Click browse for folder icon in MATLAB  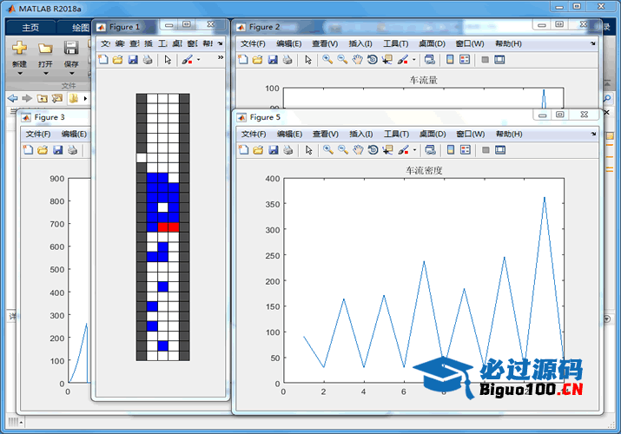point(57,98)
